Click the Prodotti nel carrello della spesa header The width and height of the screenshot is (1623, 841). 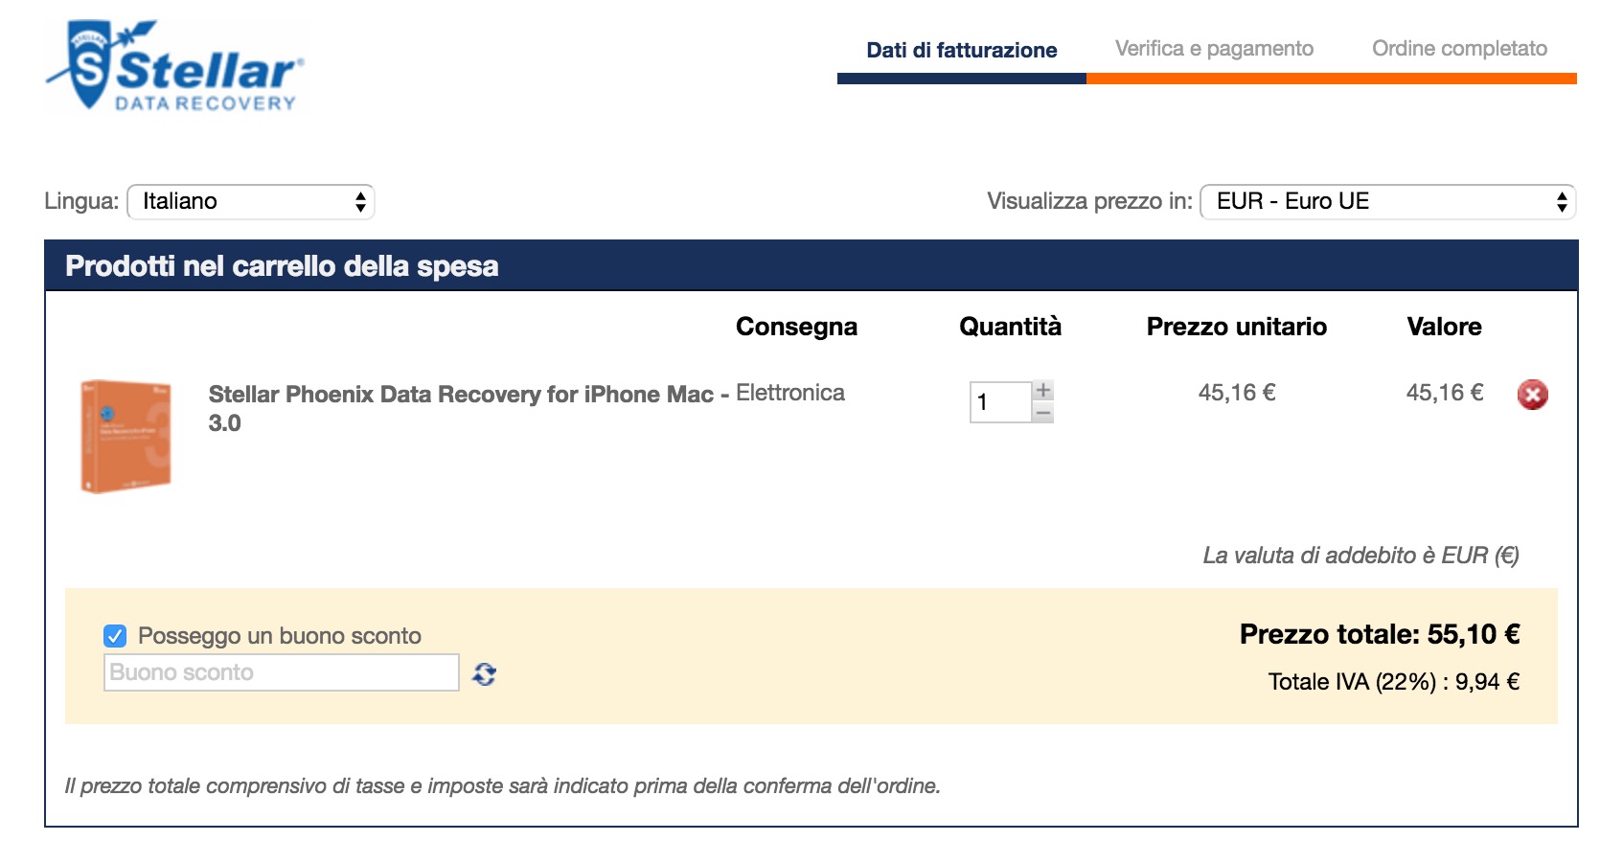pyautogui.click(x=282, y=266)
